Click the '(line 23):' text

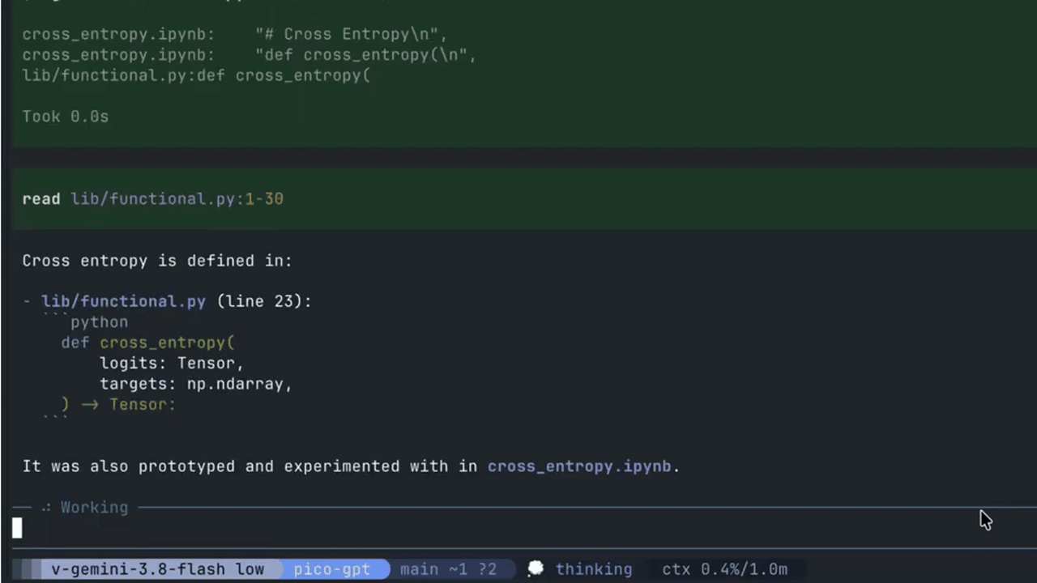click(264, 301)
